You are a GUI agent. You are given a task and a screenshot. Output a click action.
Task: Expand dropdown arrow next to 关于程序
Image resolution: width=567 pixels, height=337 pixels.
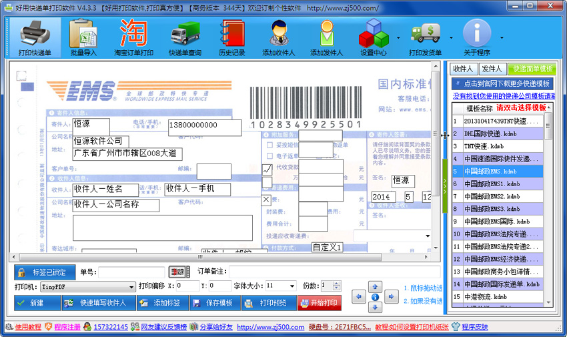coord(502,37)
